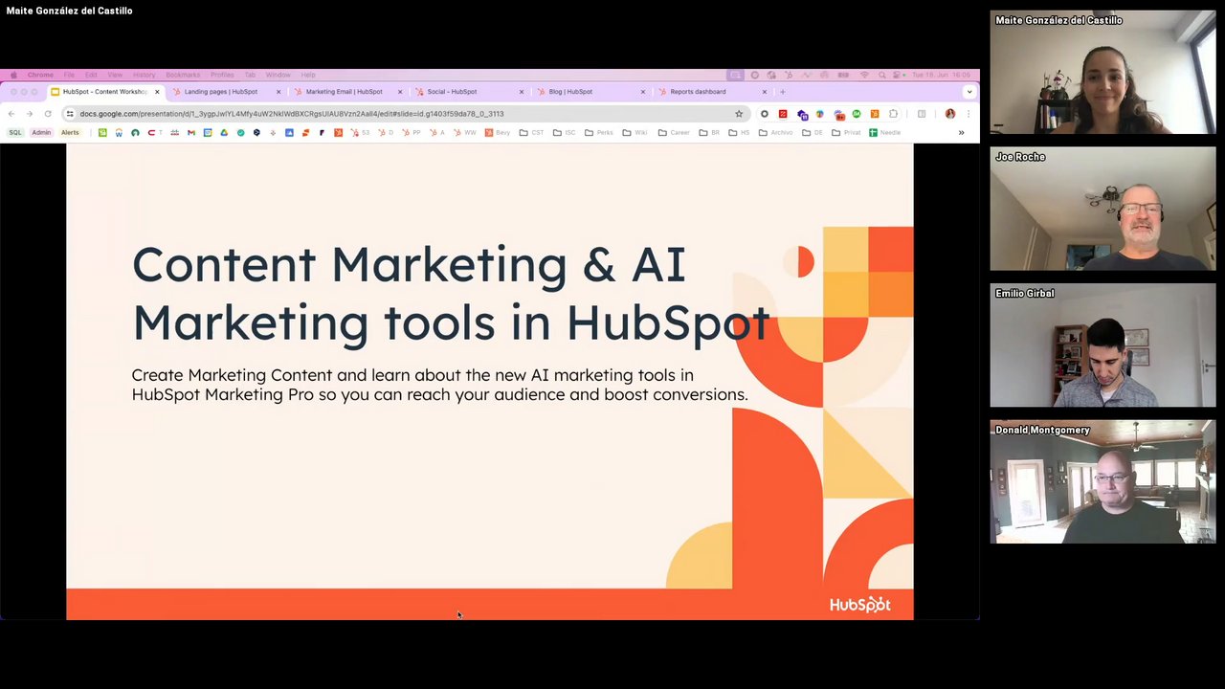This screenshot has height=689, width=1225.
Task: Go back with the browser back arrow
Action: point(11,114)
